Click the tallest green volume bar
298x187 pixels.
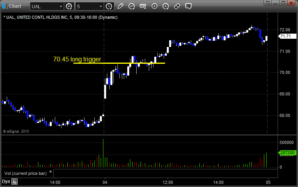[103, 153]
